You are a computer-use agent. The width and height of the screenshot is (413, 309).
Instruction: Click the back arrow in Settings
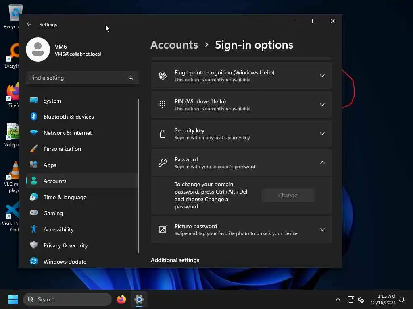29,24
